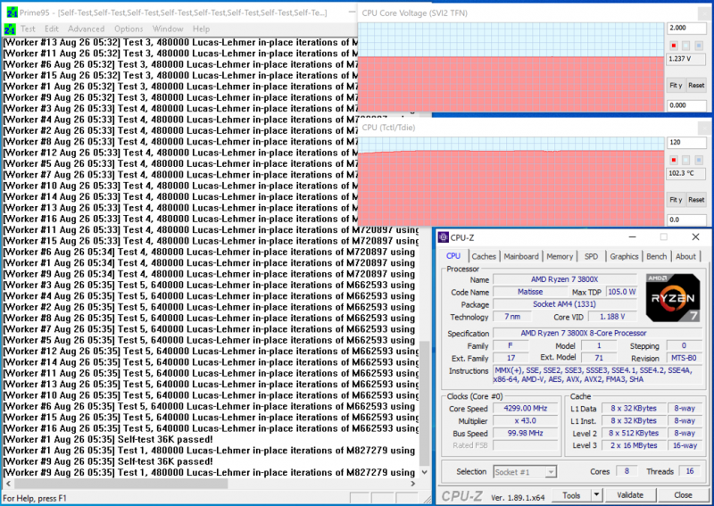Switch to the Memory tab in CPU-Z
The image size is (714, 506).
[560, 256]
